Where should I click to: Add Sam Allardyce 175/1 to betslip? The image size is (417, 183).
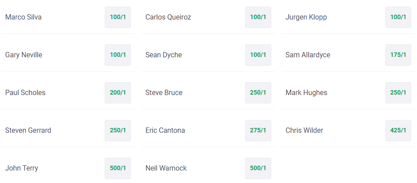[398, 55]
